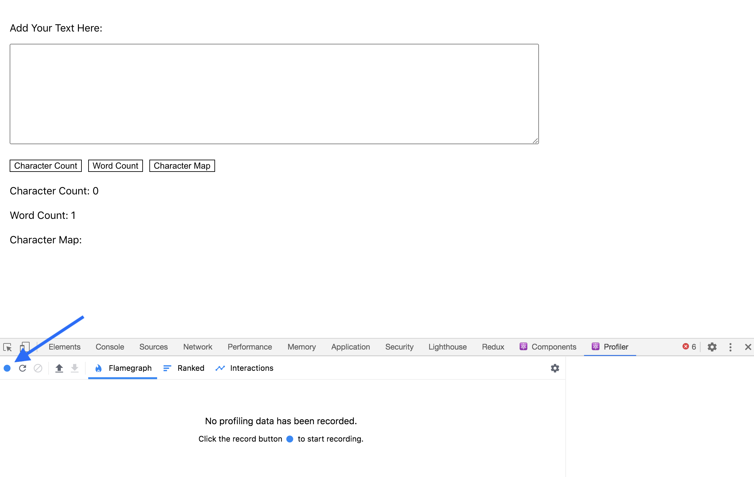Click the Word Count button

coord(116,166)
